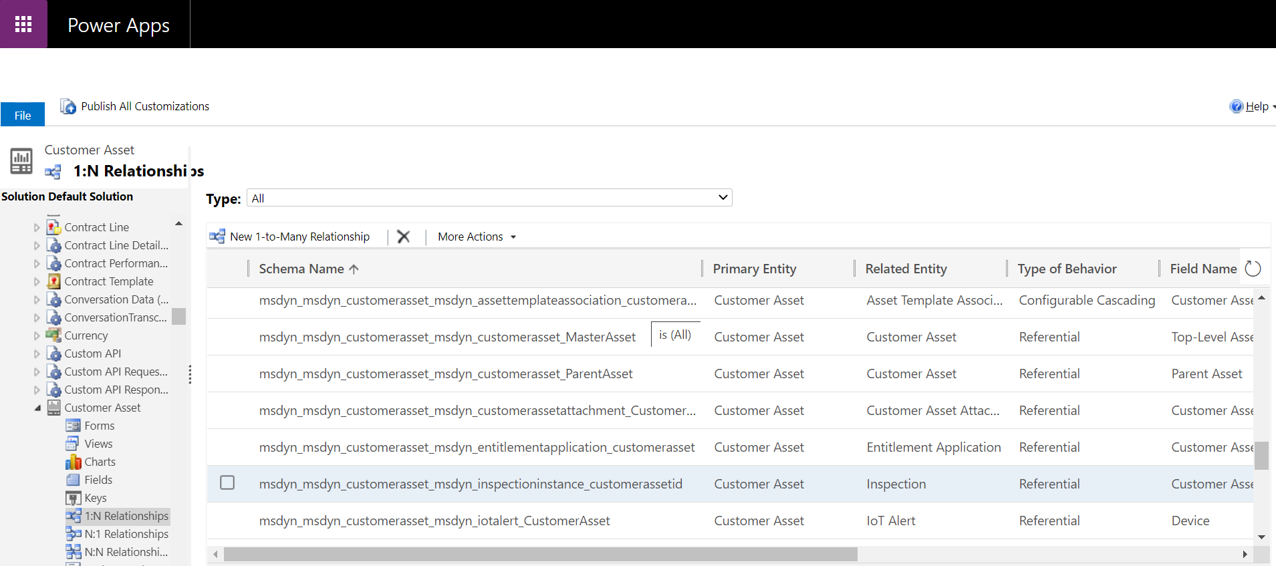Click the Contract Template entity icon
1276x566 pixels.
click(53, 281)
